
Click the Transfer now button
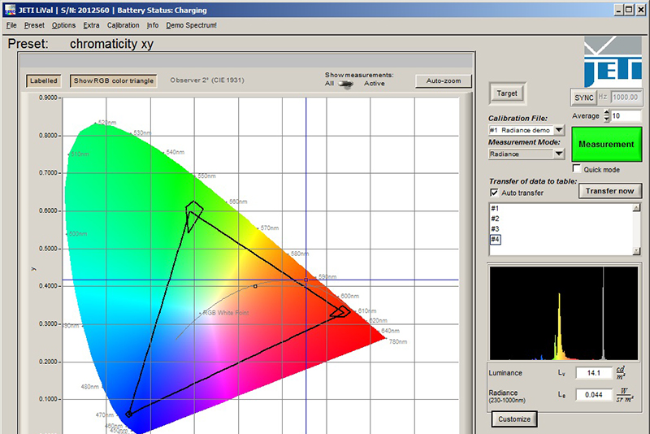tap(610, 191)
